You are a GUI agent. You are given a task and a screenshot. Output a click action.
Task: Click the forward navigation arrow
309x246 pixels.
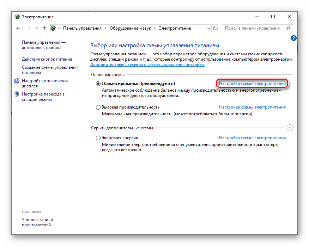[x=29, y=28]
